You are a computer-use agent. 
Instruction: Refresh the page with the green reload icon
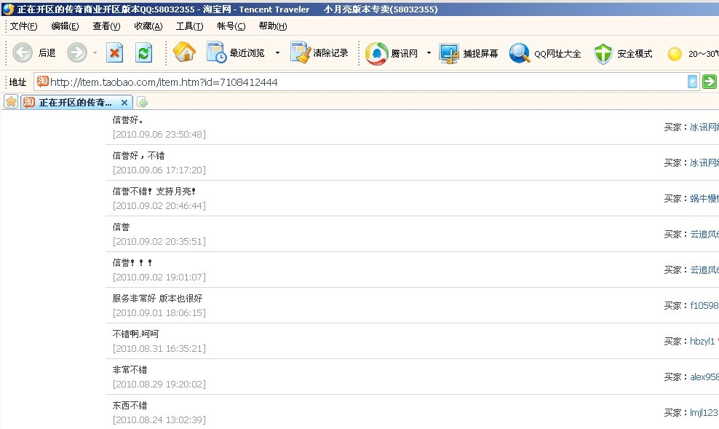[x=144, y=53]
